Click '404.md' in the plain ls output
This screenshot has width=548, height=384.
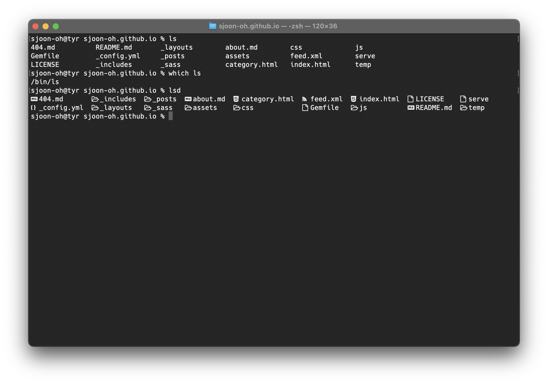click(43, 47)
